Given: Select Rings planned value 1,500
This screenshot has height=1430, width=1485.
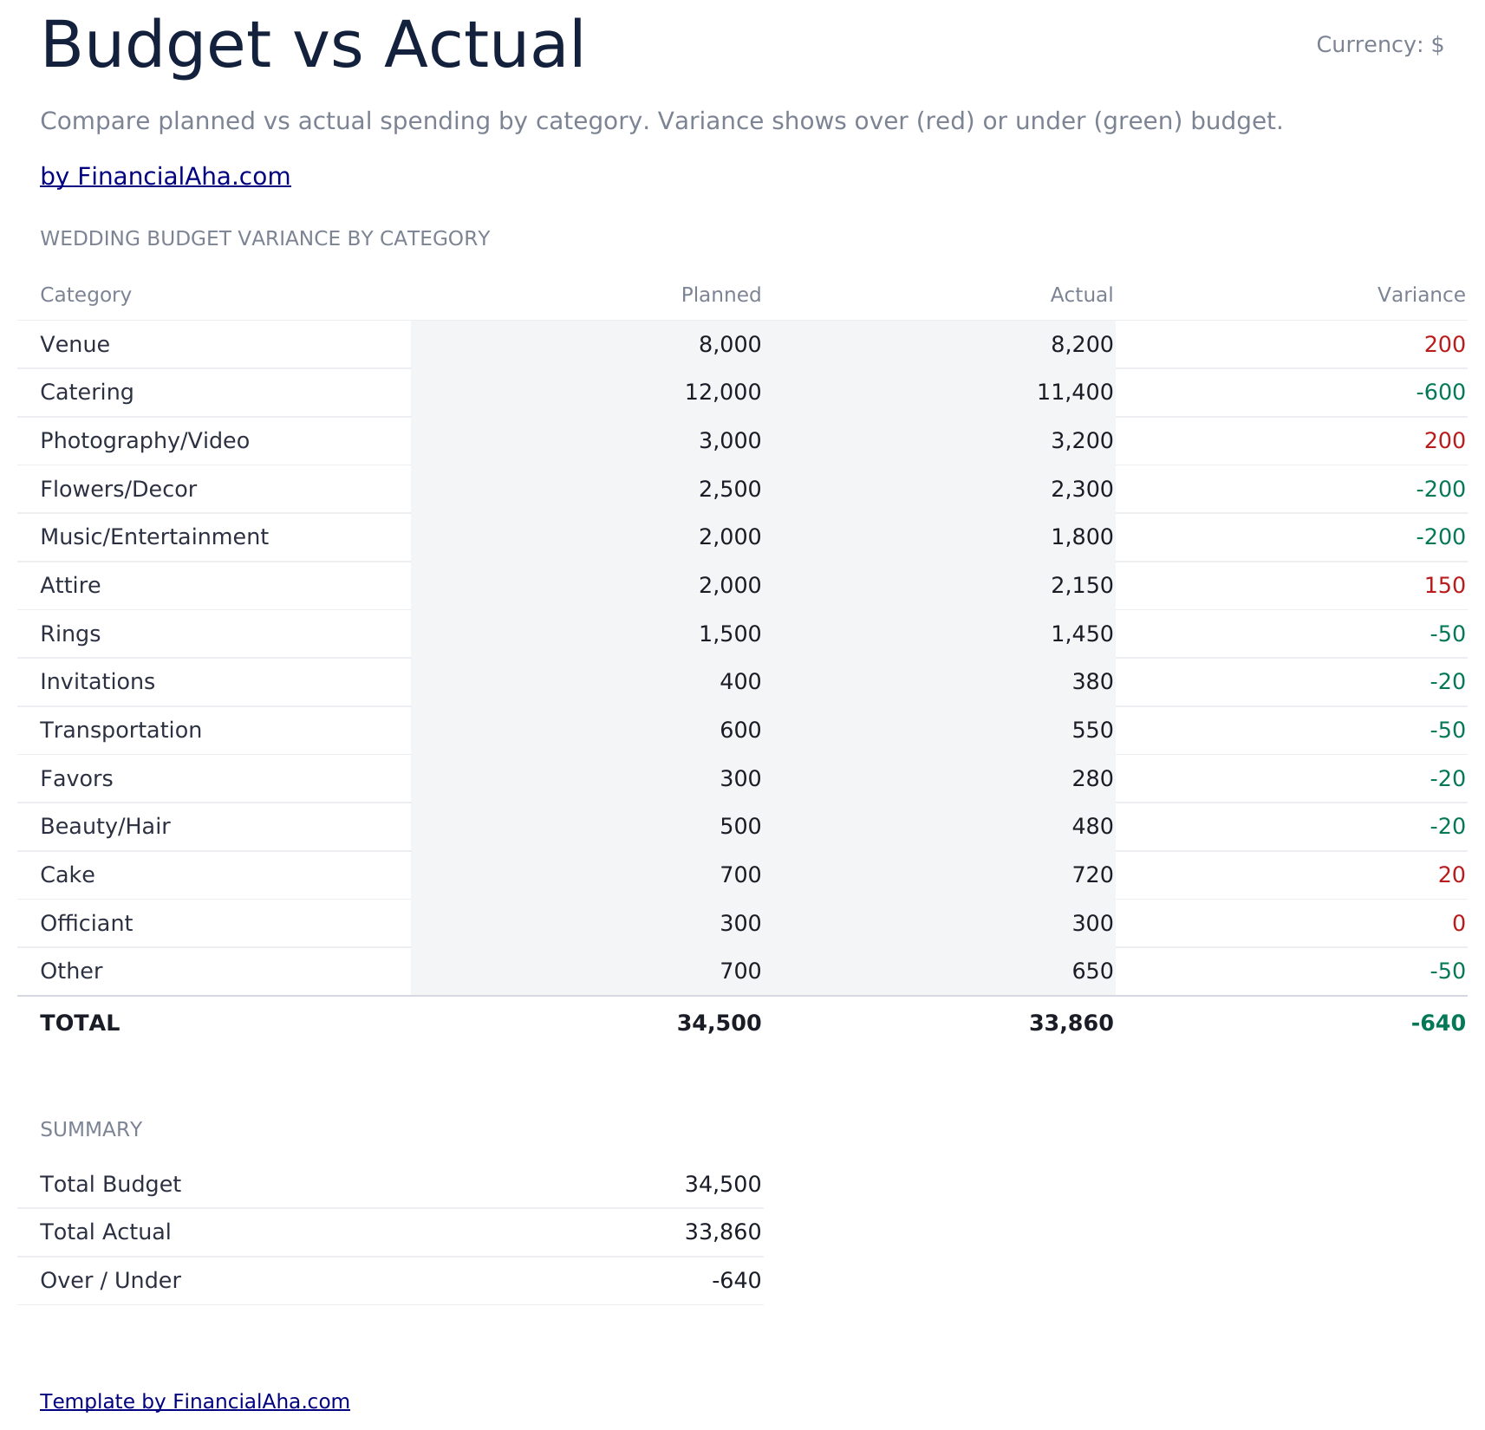Looking at the screenshot, I should click(730, 634).
